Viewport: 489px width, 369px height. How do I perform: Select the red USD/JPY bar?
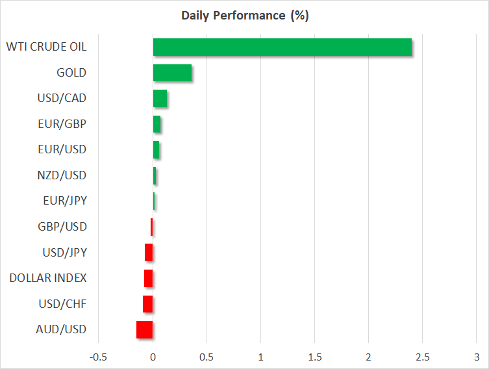[149, 253]
